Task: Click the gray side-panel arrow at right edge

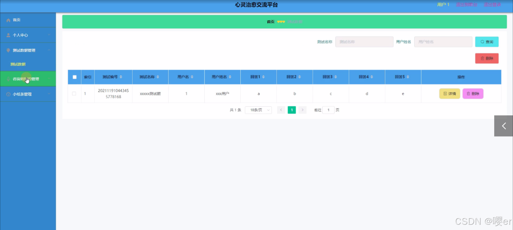Action: [504, 126]
